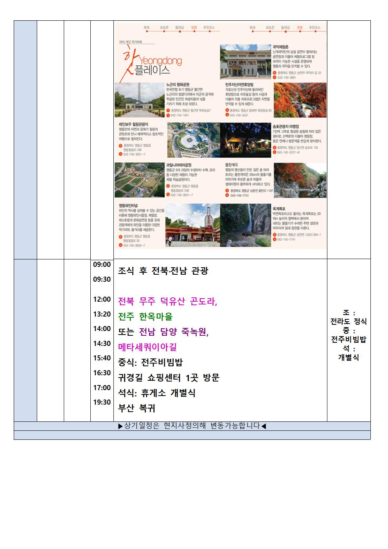Click location pin for 황간면 목화실길7 address
The image size is (388, 549).
pos(168,111)
